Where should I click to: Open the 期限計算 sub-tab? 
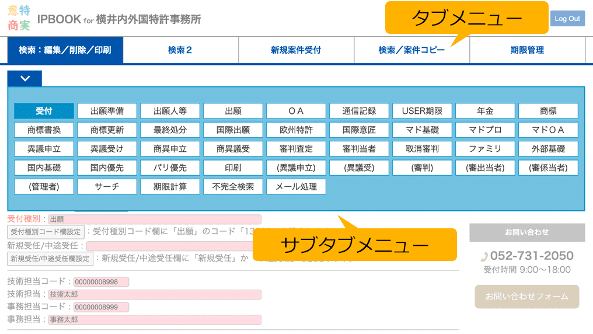click(170, 187)
